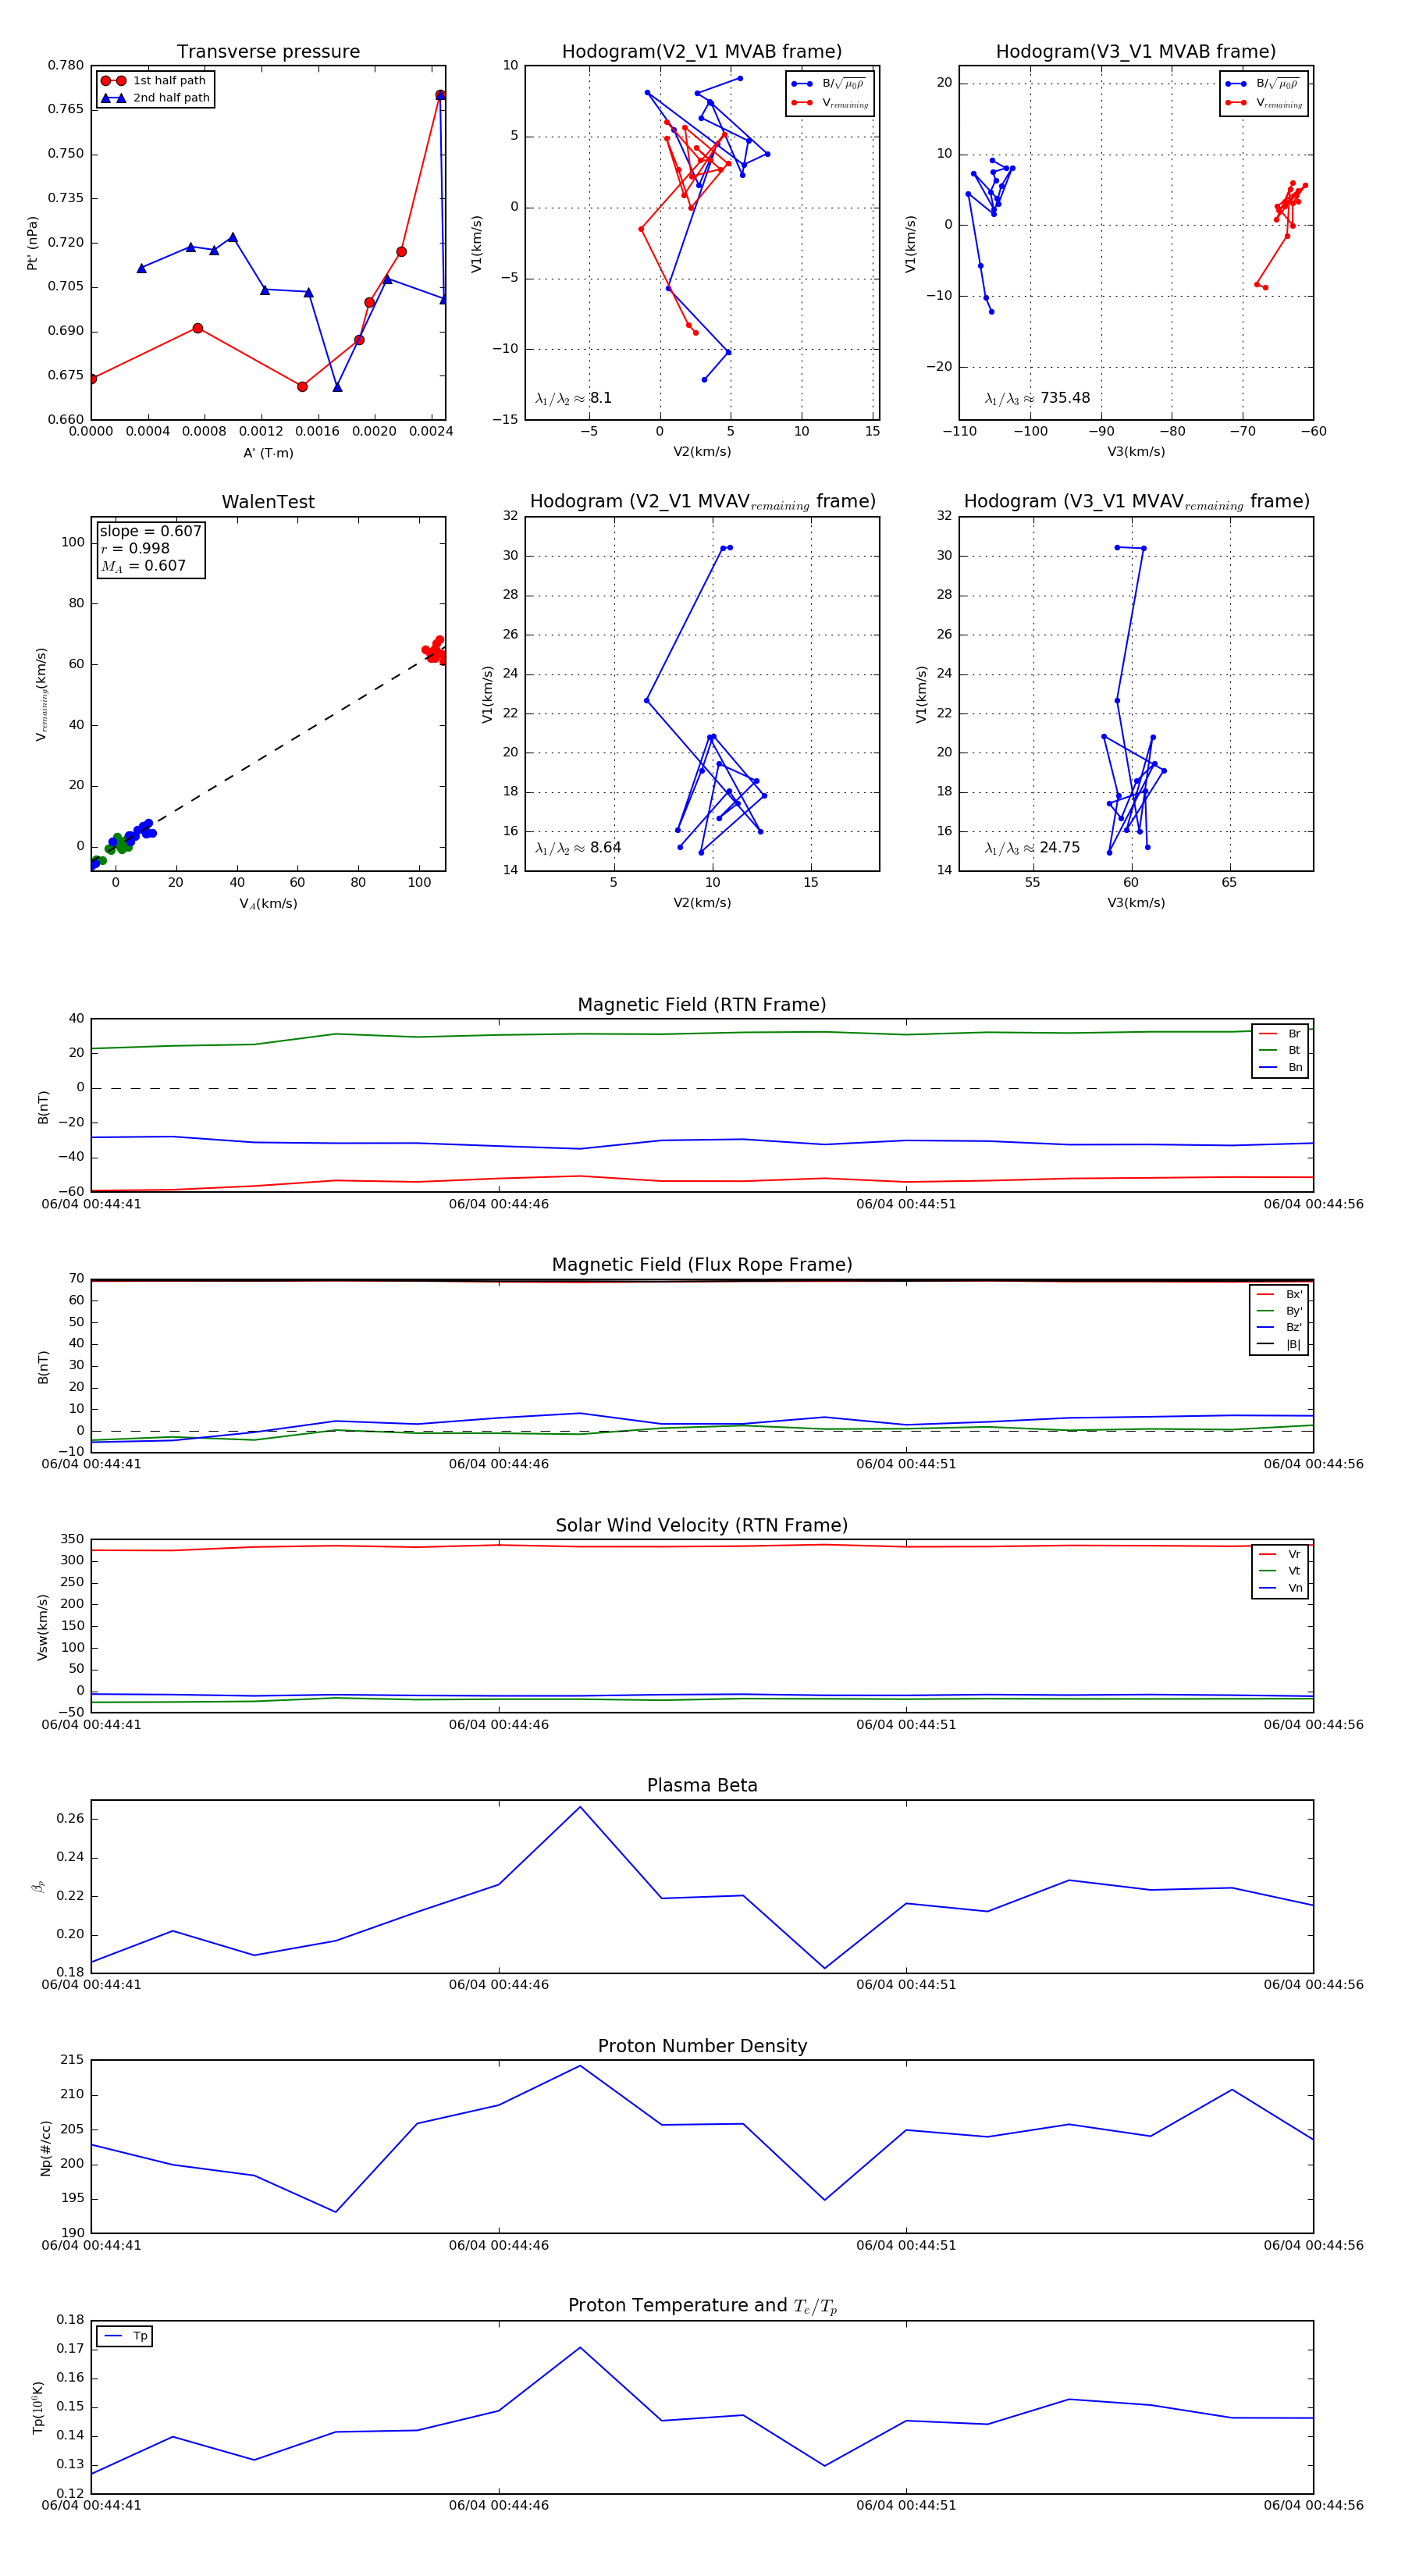Click the "Plasma Beta" plot title
This screenshot has height=2576, width=1405.
pos(702,1785)
